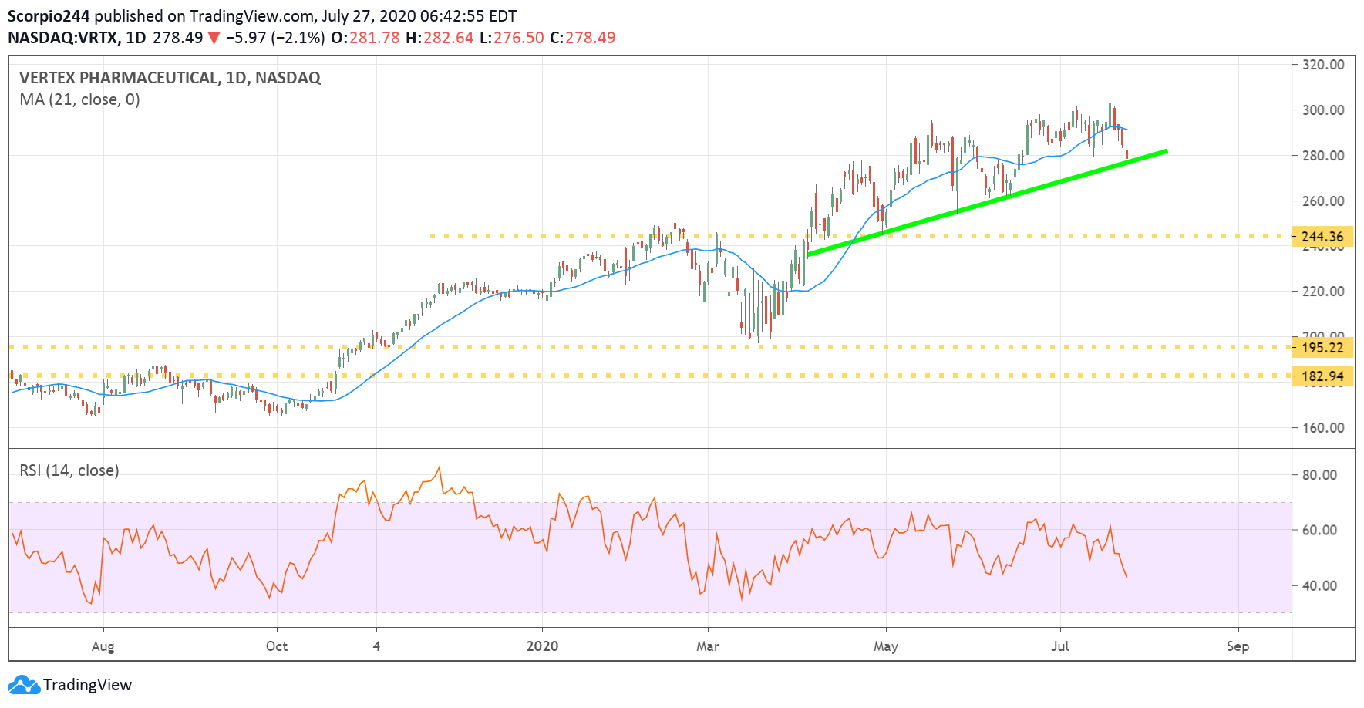
Task: Click the May time axis label
Action: point(886,646)
